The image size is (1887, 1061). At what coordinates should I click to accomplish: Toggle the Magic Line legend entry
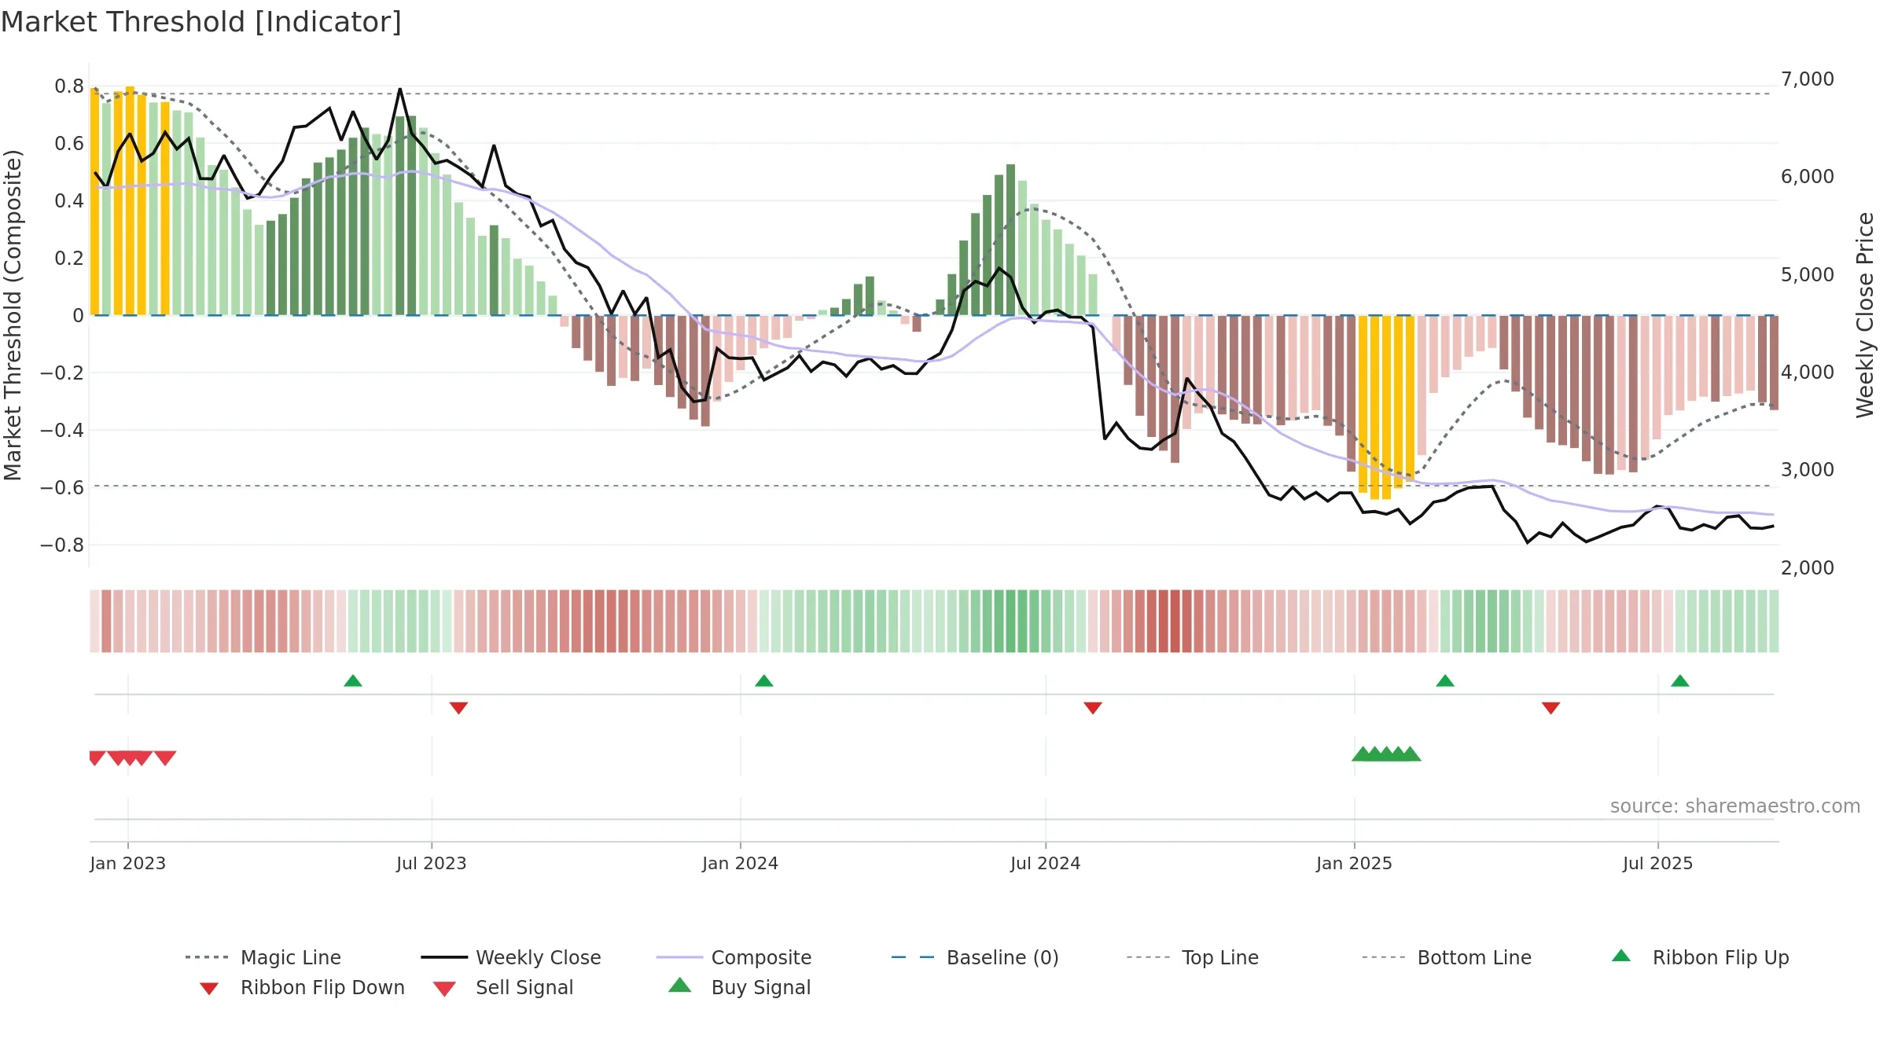263,957
